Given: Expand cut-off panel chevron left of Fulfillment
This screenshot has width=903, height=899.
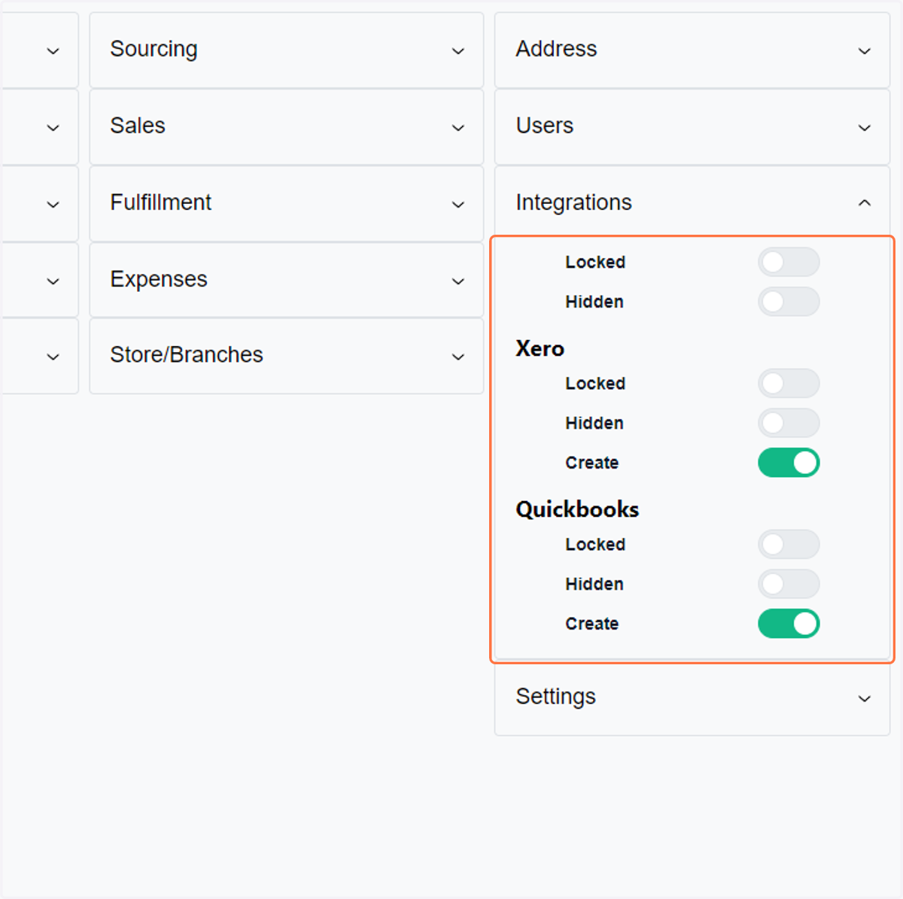Looking at the screenshot, I should pos(53,205).
